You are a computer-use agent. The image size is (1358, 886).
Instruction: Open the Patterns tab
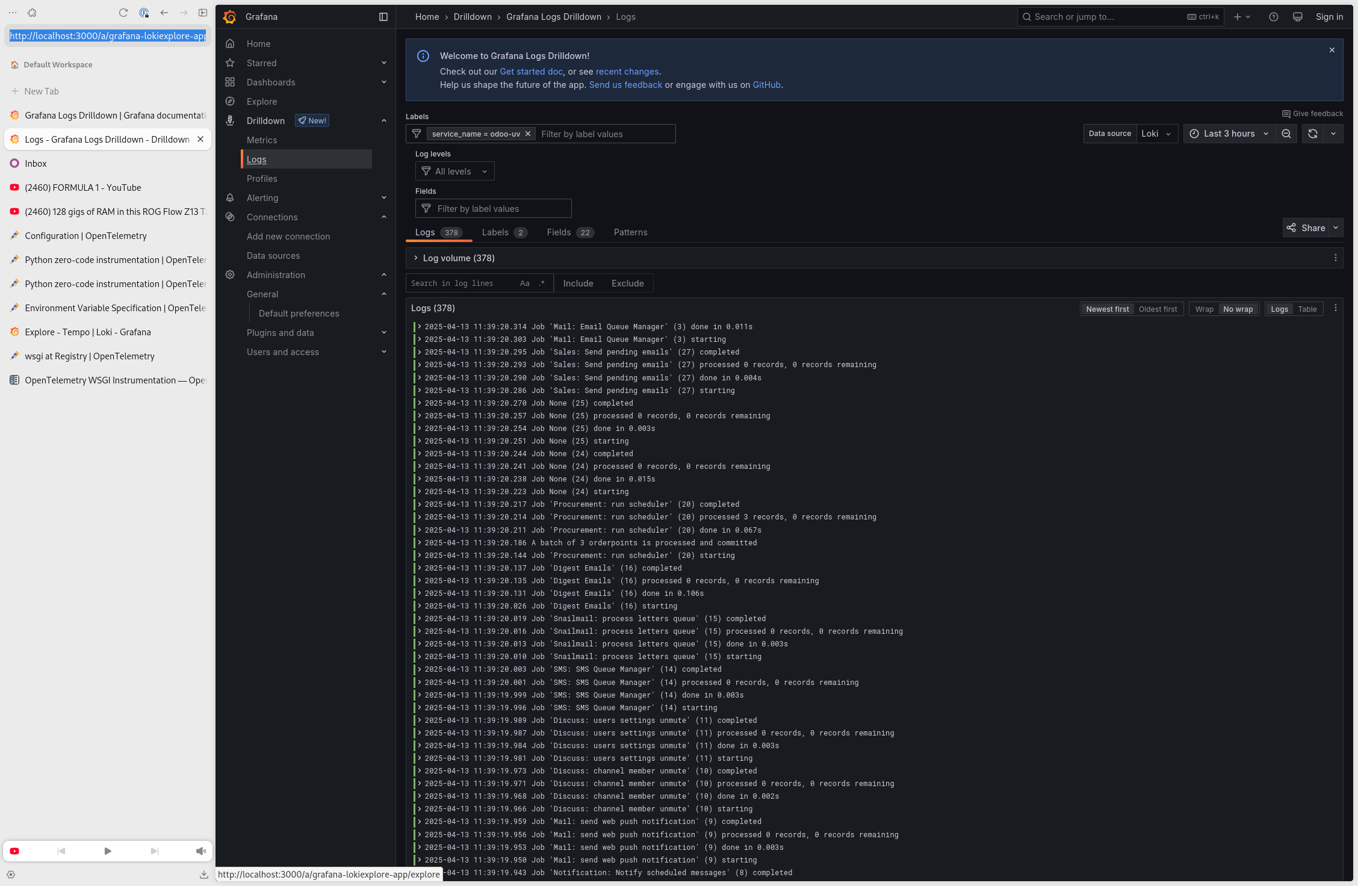point(630,232)
